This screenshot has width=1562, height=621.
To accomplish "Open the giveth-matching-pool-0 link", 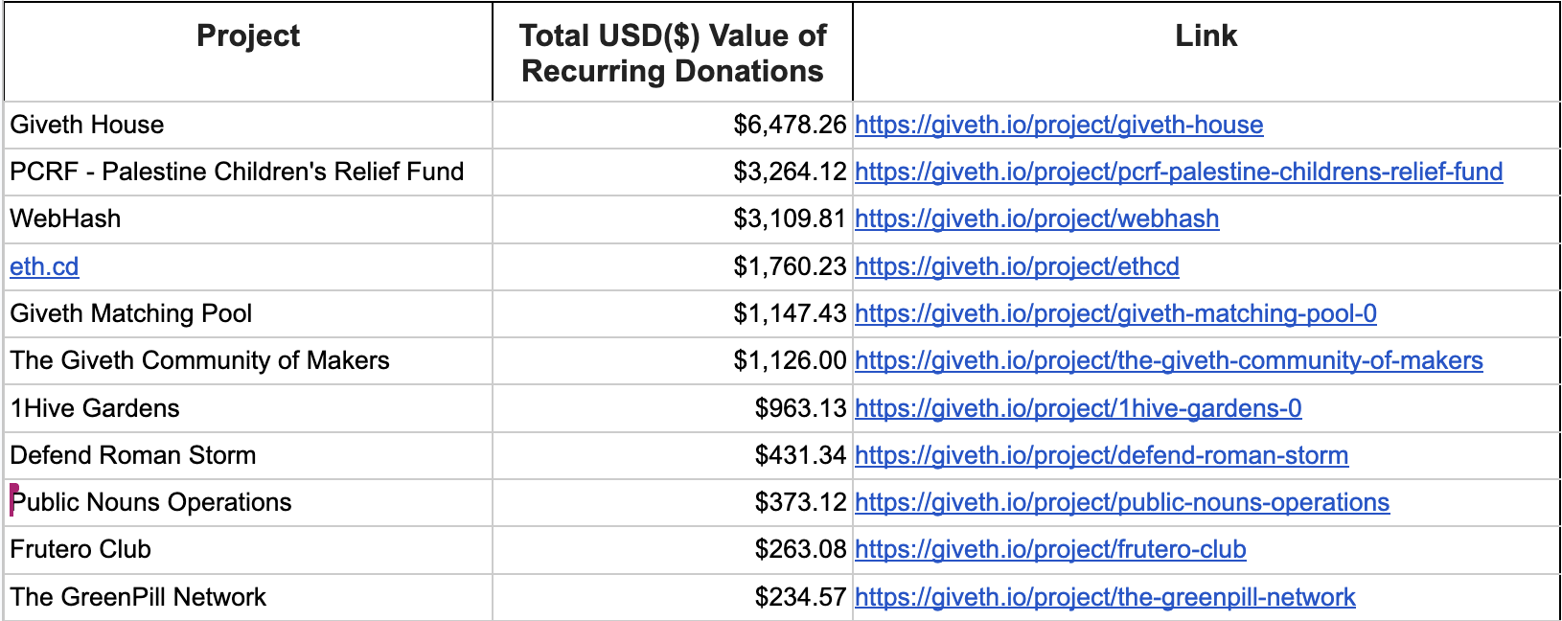I will [x=1114, y=313].
